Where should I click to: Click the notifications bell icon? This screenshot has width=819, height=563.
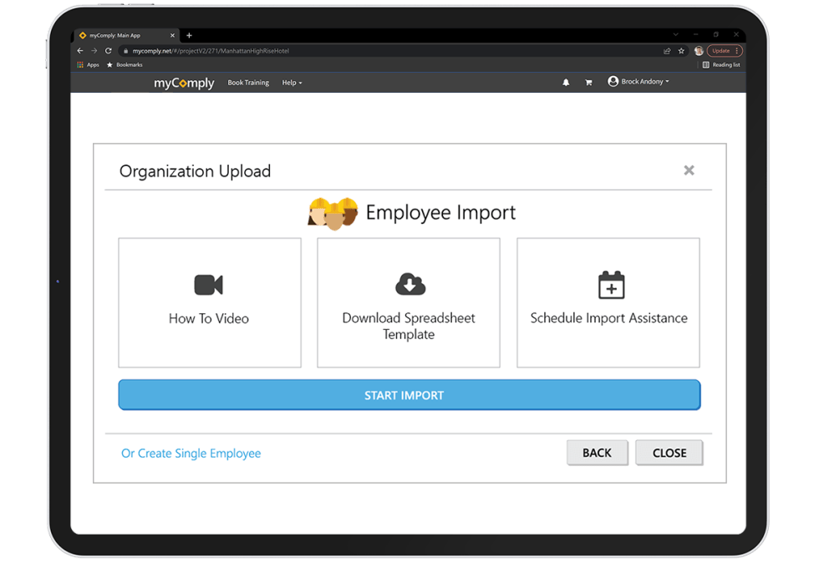566,81
